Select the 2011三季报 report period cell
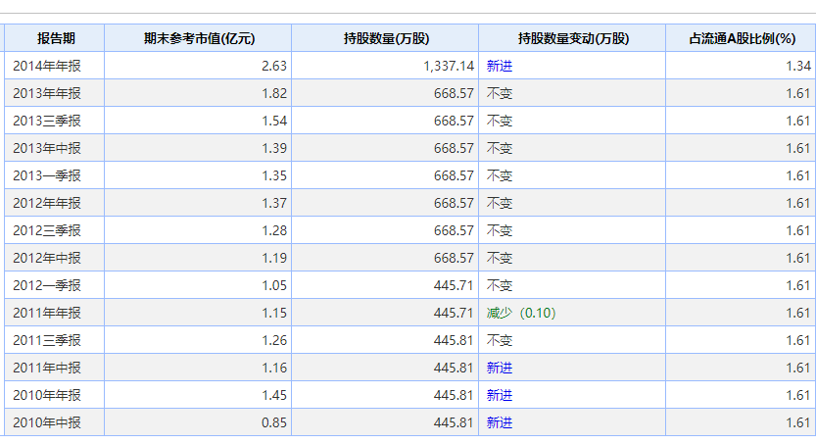The height and width of the screenshot is (444, 816). pos(55,340)
